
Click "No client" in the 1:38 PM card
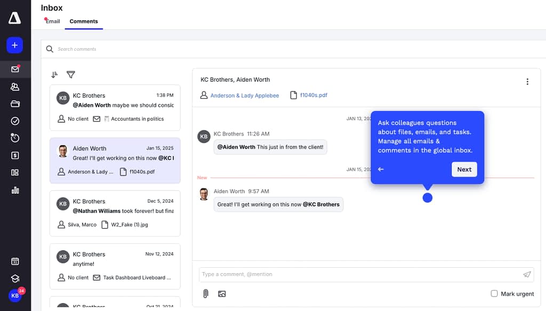[78, 119]
